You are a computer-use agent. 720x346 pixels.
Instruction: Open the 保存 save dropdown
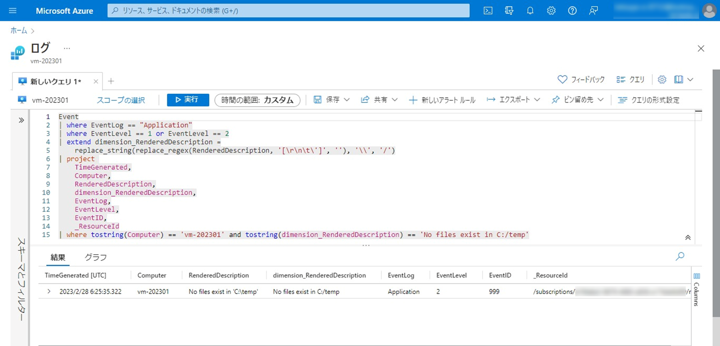[332, 100]
